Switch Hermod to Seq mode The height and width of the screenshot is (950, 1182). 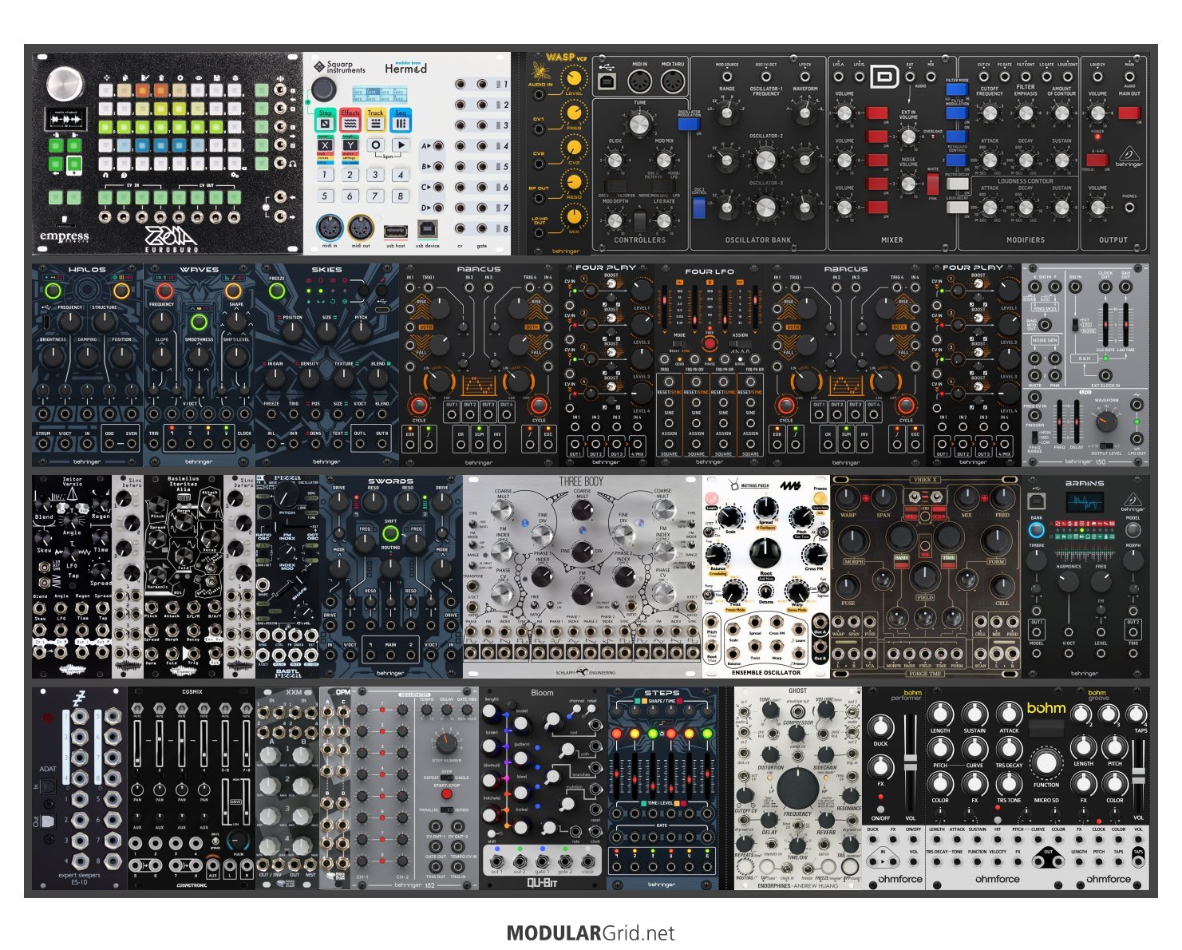(401, 120)
